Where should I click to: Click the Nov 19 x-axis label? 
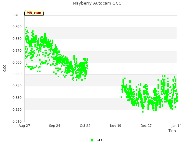point(115,126)
